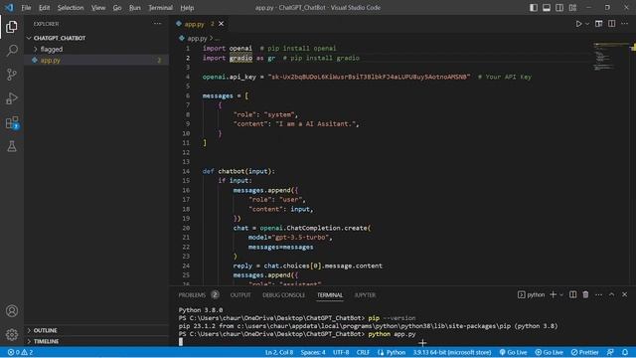Kill terminal with trash icon

[x=585, y=294]
